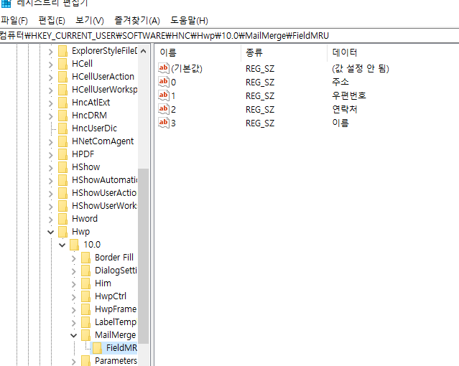
Task: Click the FieldMRU folder icon
Action: [97, 348]
